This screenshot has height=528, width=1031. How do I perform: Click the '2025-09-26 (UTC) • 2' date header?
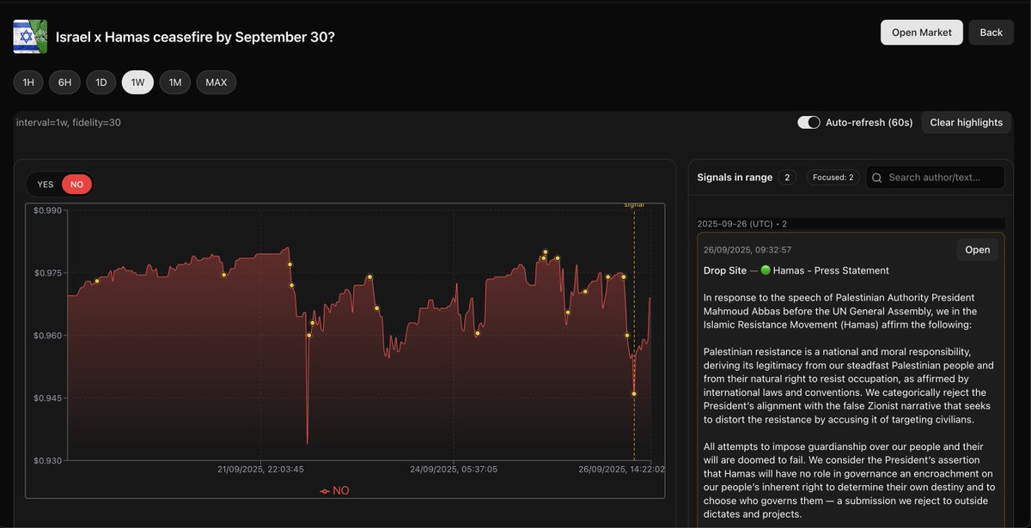pyautogui.click(x=742, y=224)
